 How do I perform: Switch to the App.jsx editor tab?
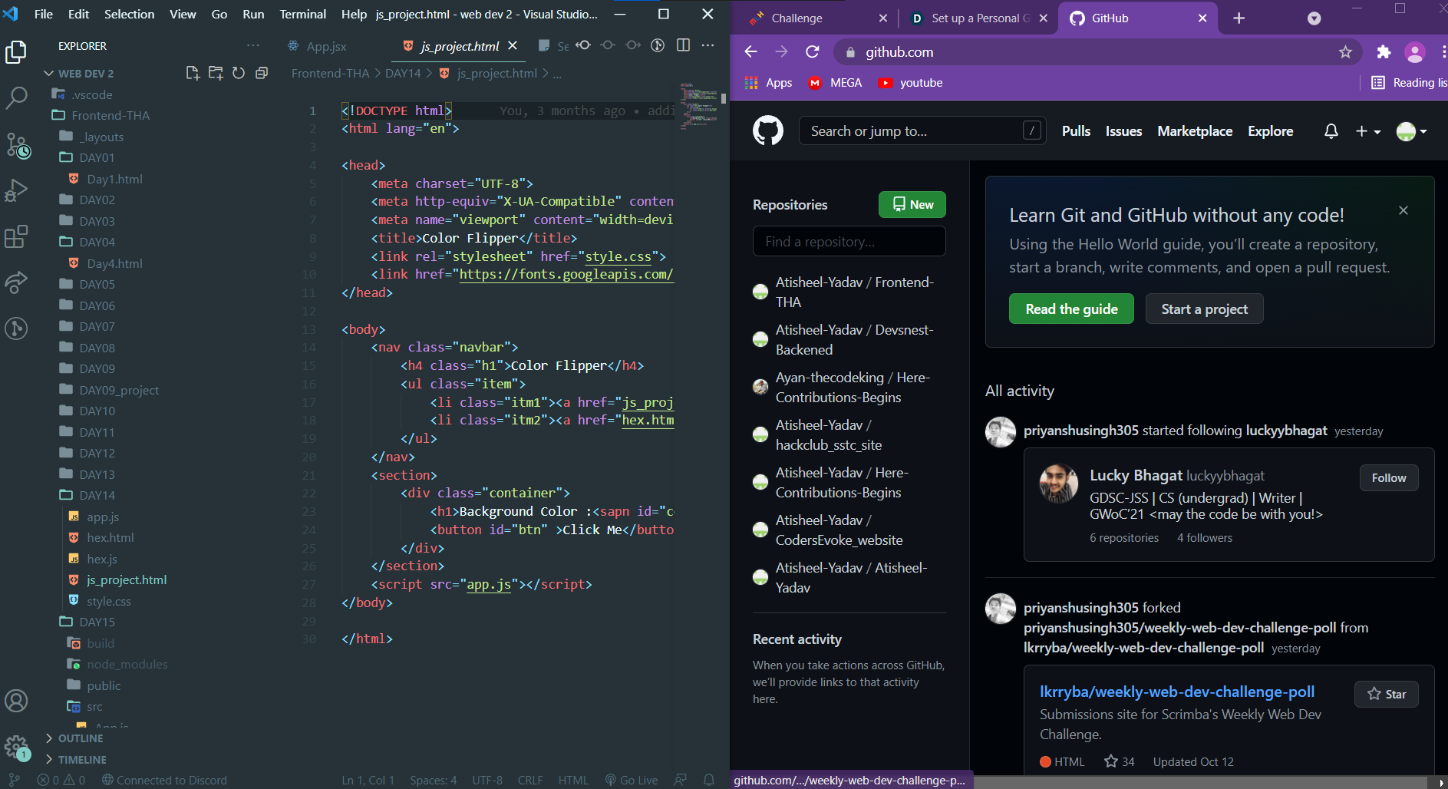[318, 46]
